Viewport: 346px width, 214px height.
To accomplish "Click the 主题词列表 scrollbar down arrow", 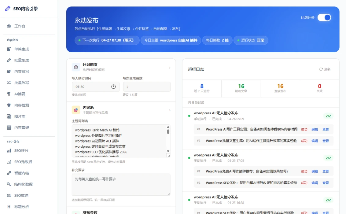I will pyautogui.click(x=168, y=151).
